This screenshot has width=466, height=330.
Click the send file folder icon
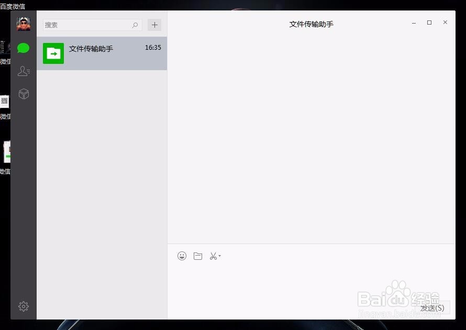198,256
